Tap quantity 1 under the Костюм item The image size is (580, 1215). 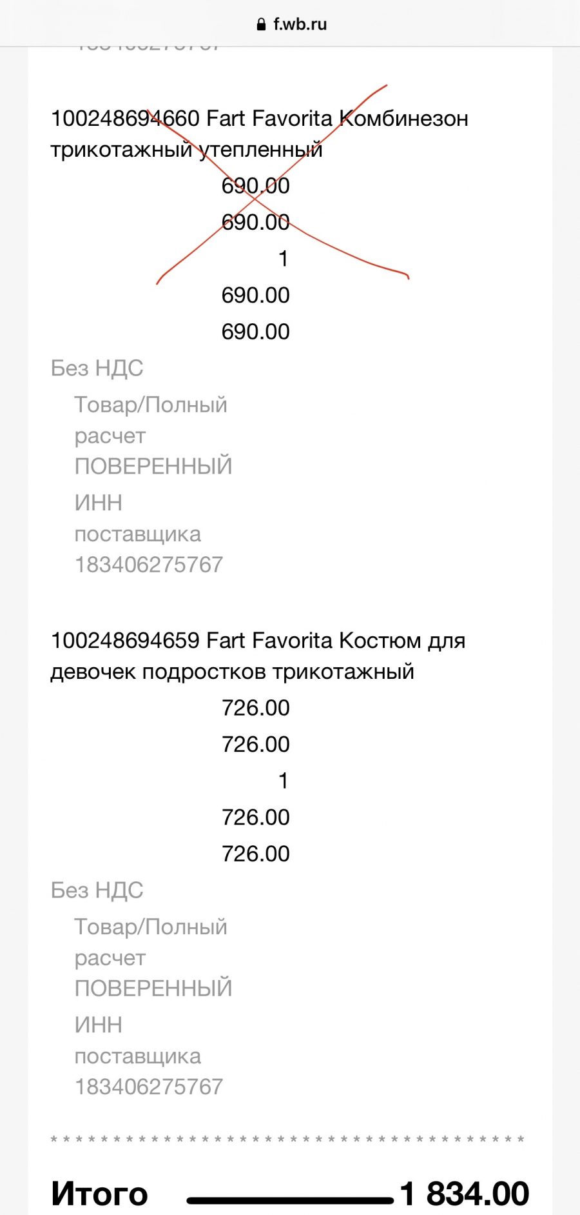[x=283, y=781]
